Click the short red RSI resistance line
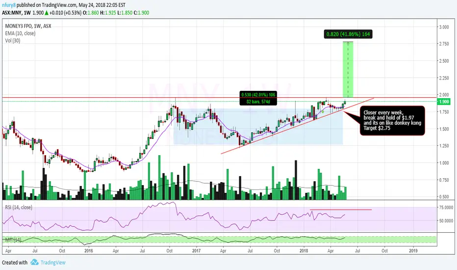The image size is (457, 270). coord(341,210)
